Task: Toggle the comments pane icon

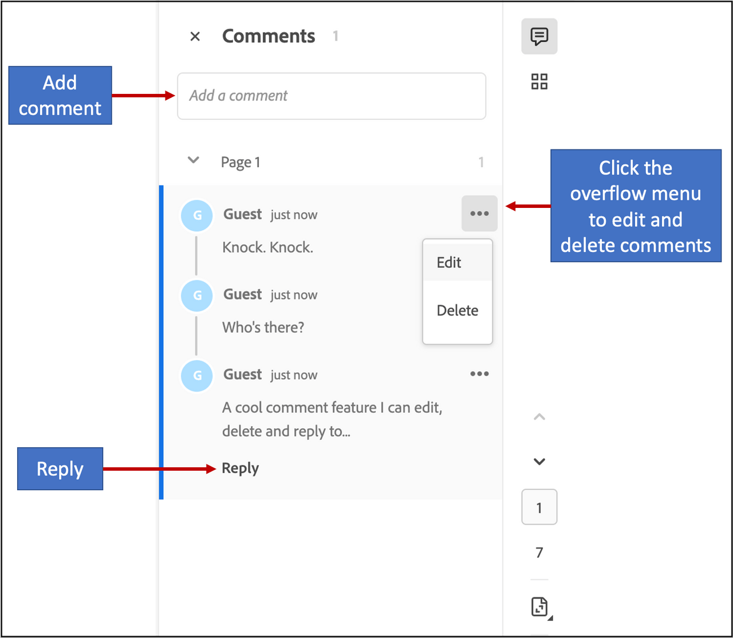Action: (539, 37)
